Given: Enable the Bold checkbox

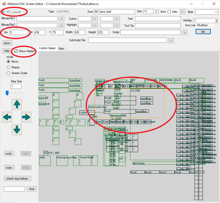Looking at the screenshot, I should tap(158, 12).
